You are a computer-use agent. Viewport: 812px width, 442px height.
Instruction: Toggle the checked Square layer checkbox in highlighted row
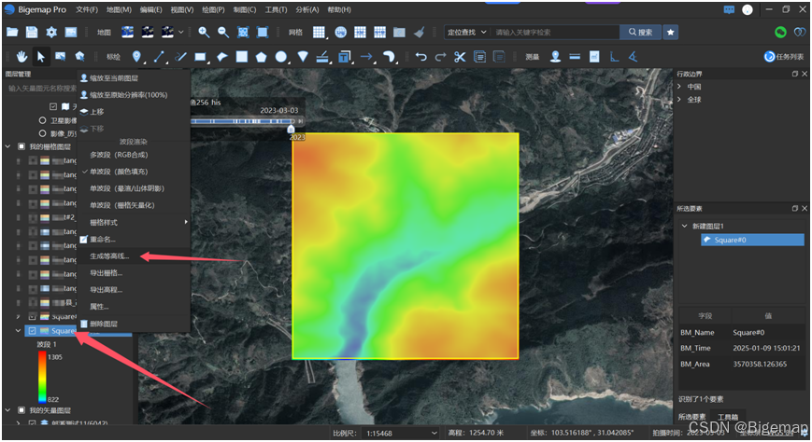pyautogui.click(x=32, y=331)
